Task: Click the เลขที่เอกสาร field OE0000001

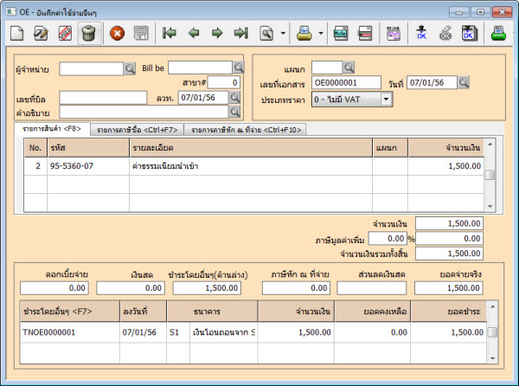Action: coord(346,82)
